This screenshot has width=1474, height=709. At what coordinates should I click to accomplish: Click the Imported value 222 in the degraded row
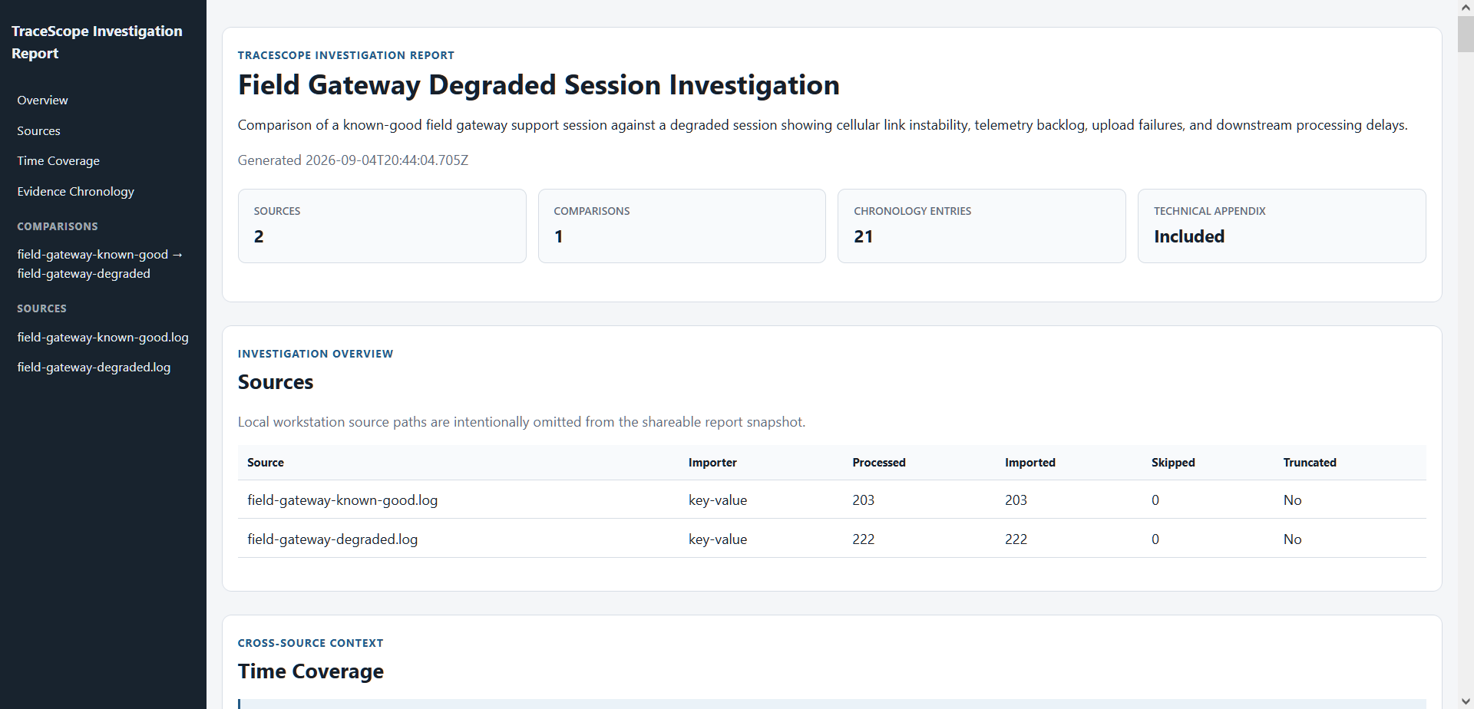pos(1016,539)
